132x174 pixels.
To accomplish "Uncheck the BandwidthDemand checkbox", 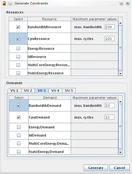I will [19, 106].
